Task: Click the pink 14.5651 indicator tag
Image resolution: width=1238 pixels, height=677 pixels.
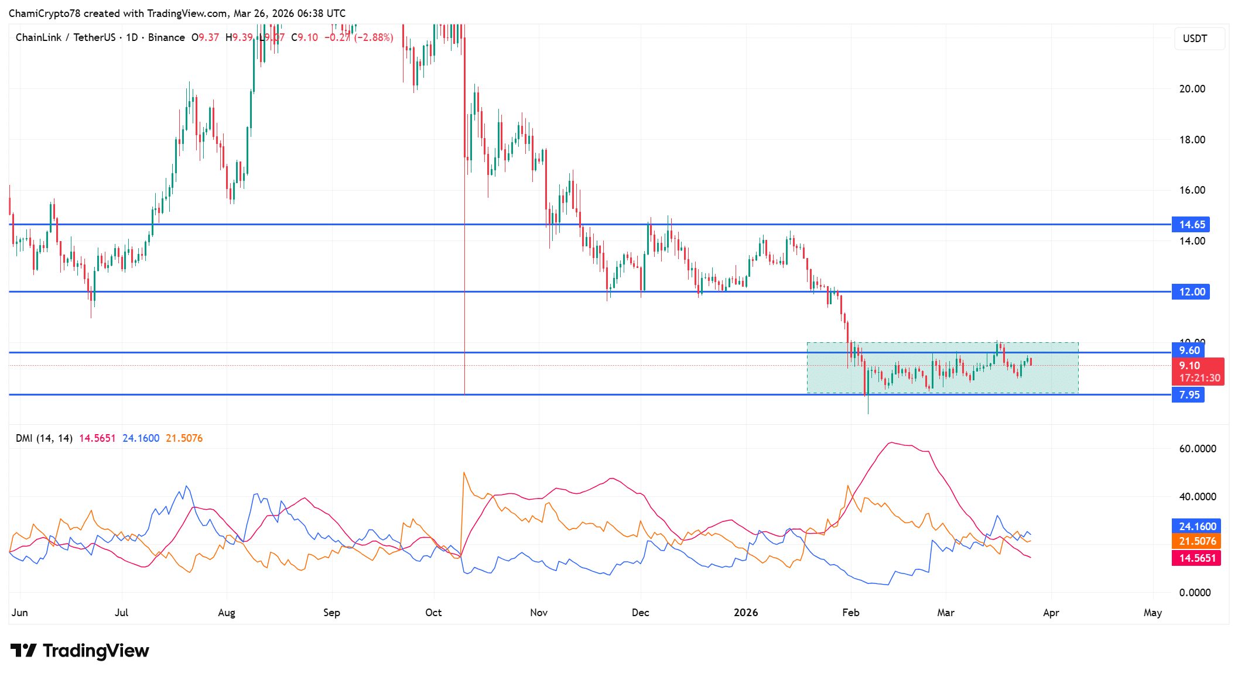Action: [1196, 558]
